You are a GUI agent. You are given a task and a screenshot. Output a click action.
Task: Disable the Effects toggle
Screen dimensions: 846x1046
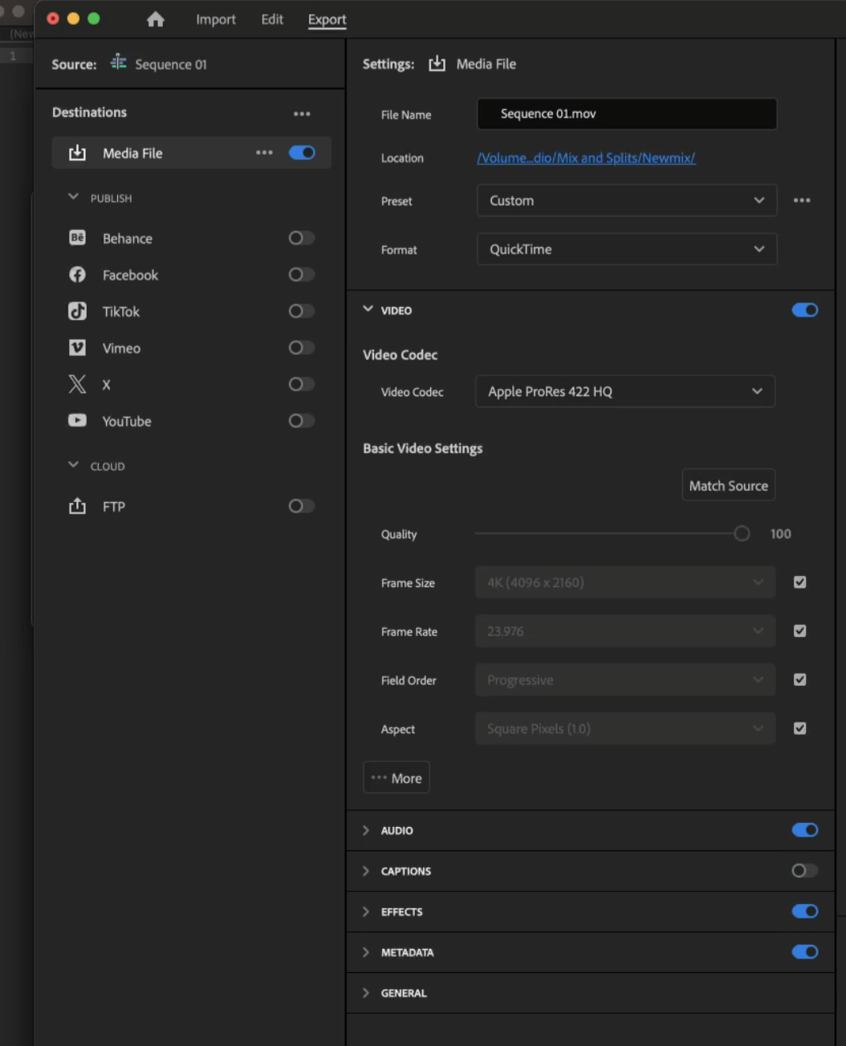805,911
